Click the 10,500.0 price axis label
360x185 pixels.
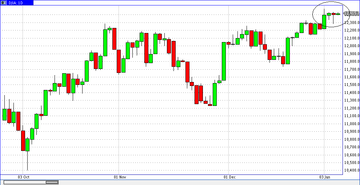pyautogui.click(x=352, y=163)
